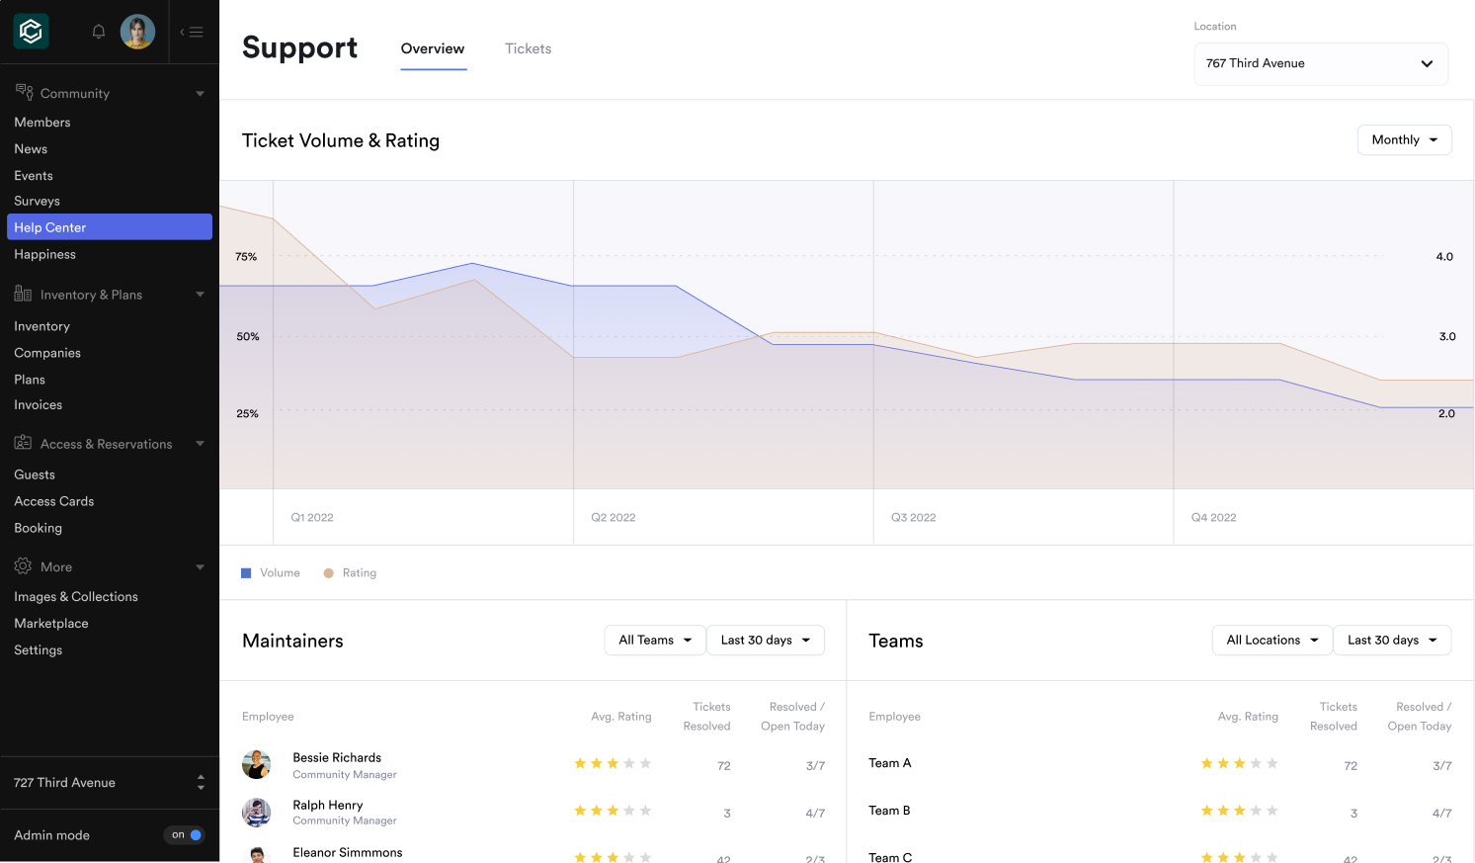Open the Monthly period dropdown
This screenshot has width=1475, height=863.
[x=1404, y=140]
